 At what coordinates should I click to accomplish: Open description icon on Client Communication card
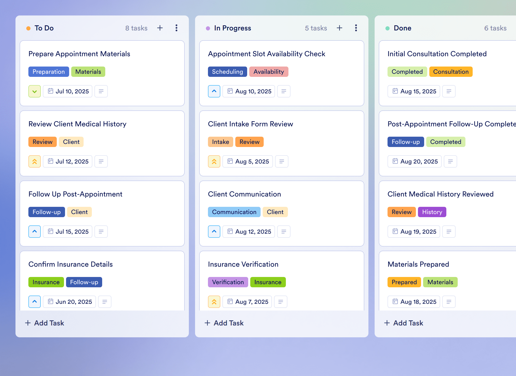[x=284, y=232]
